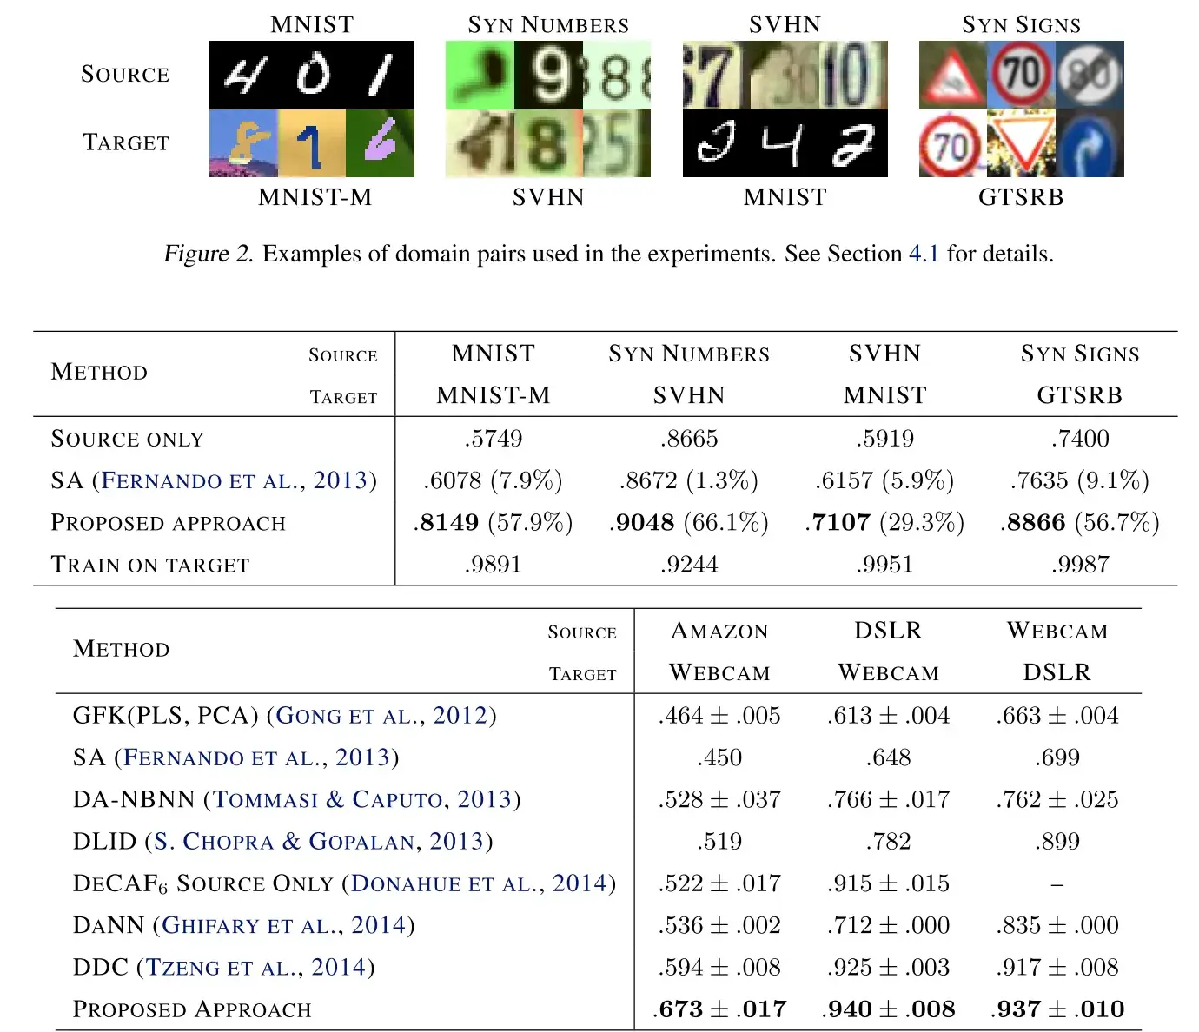This screenshot has width=1199, height=1032.
Task: Follow the S. Chopra & Gopalan, 2013 citation
Action: (x=318, y=842)
